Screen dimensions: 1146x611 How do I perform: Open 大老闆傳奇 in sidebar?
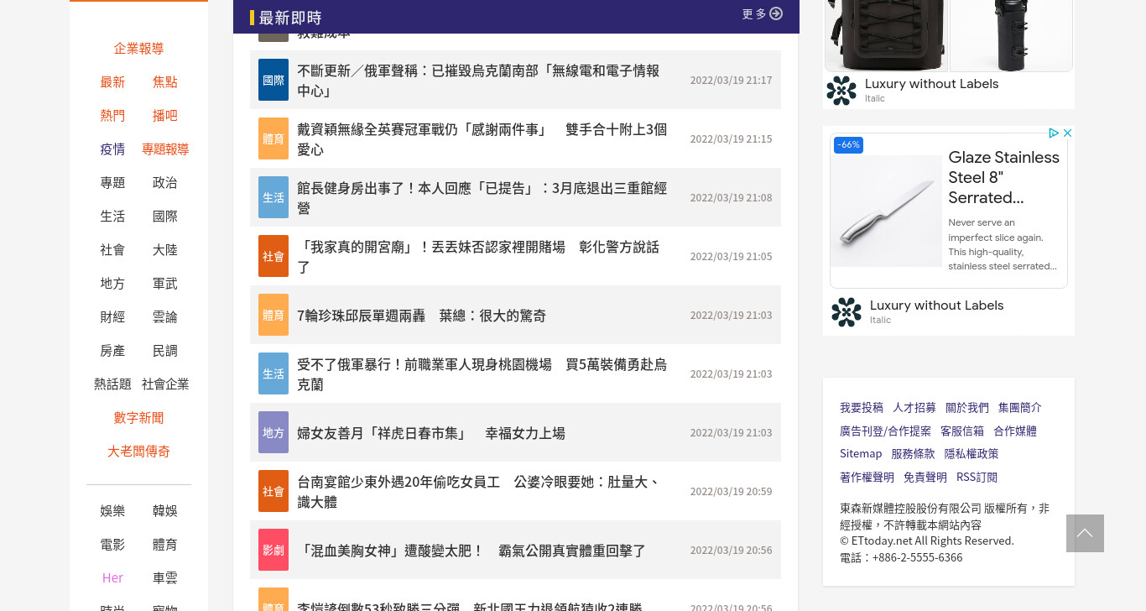pyautogui.click(x=138, y=452)
